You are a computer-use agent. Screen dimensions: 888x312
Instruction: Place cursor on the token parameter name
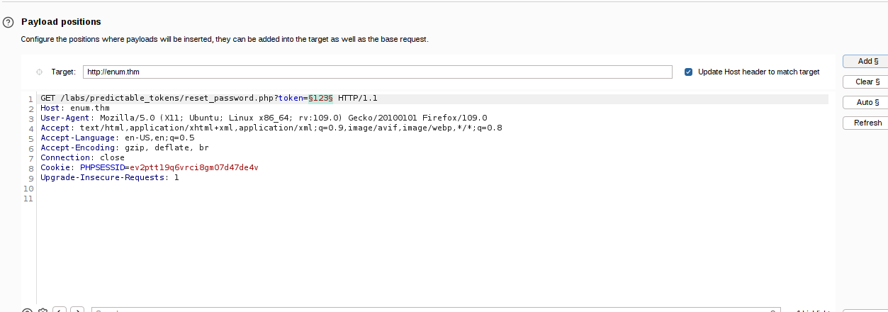(289, 98)
